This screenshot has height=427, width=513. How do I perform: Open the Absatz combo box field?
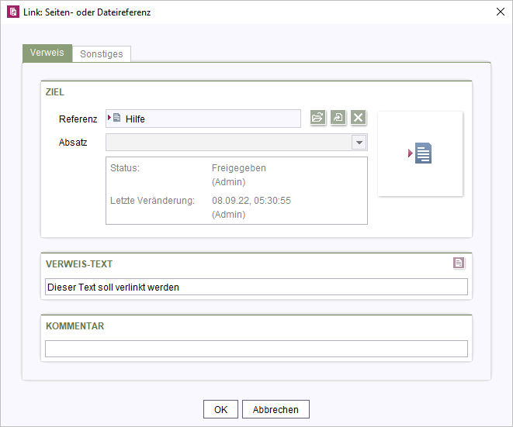pyautogui.click(x=237, y=143)
